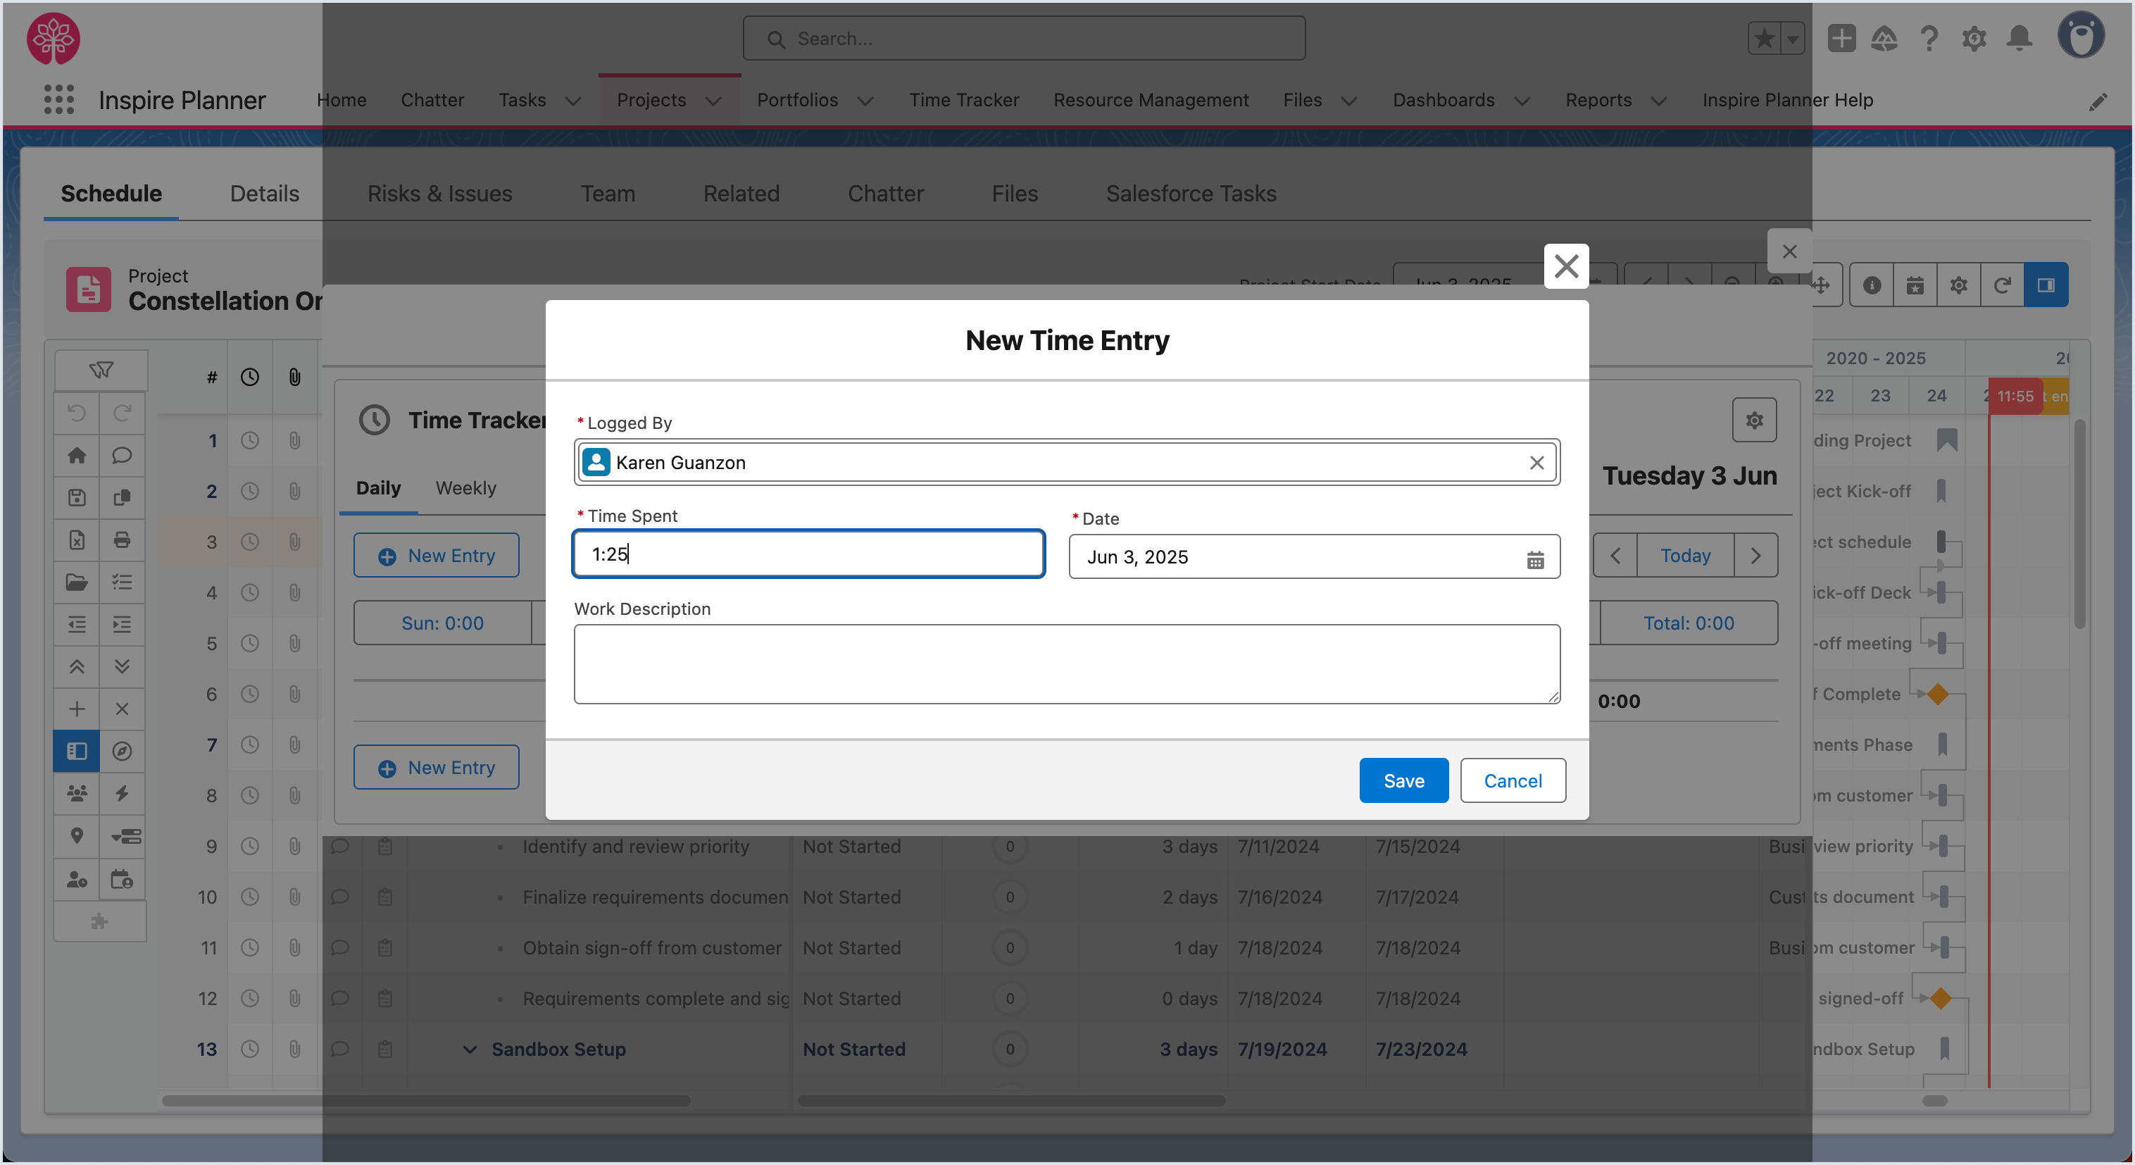Select the Daily tab in Time Tracker

pos(379,487)
